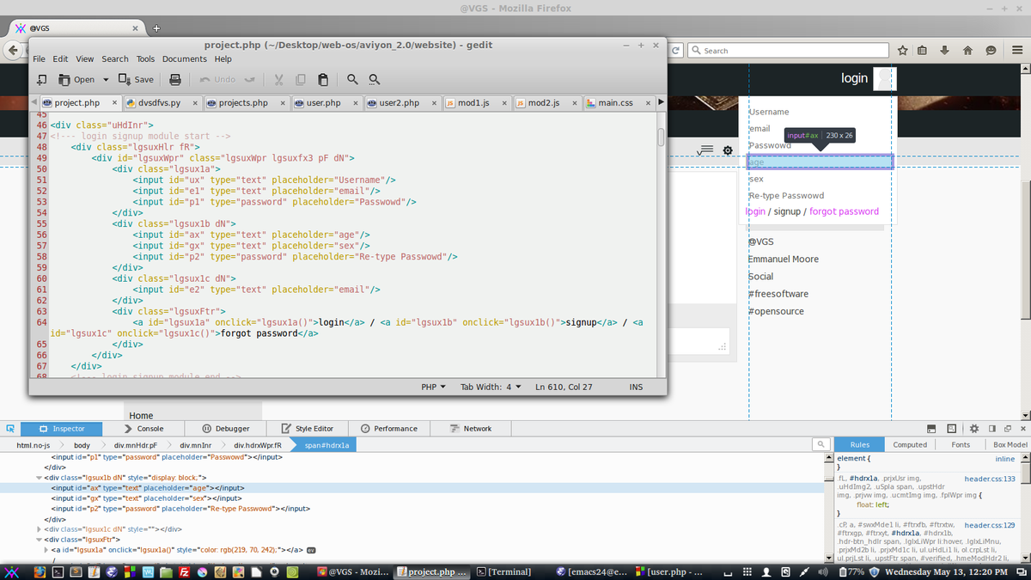Select div.mnHdr.pF breadcrumb
The image size is (1031, 580).
136,445
